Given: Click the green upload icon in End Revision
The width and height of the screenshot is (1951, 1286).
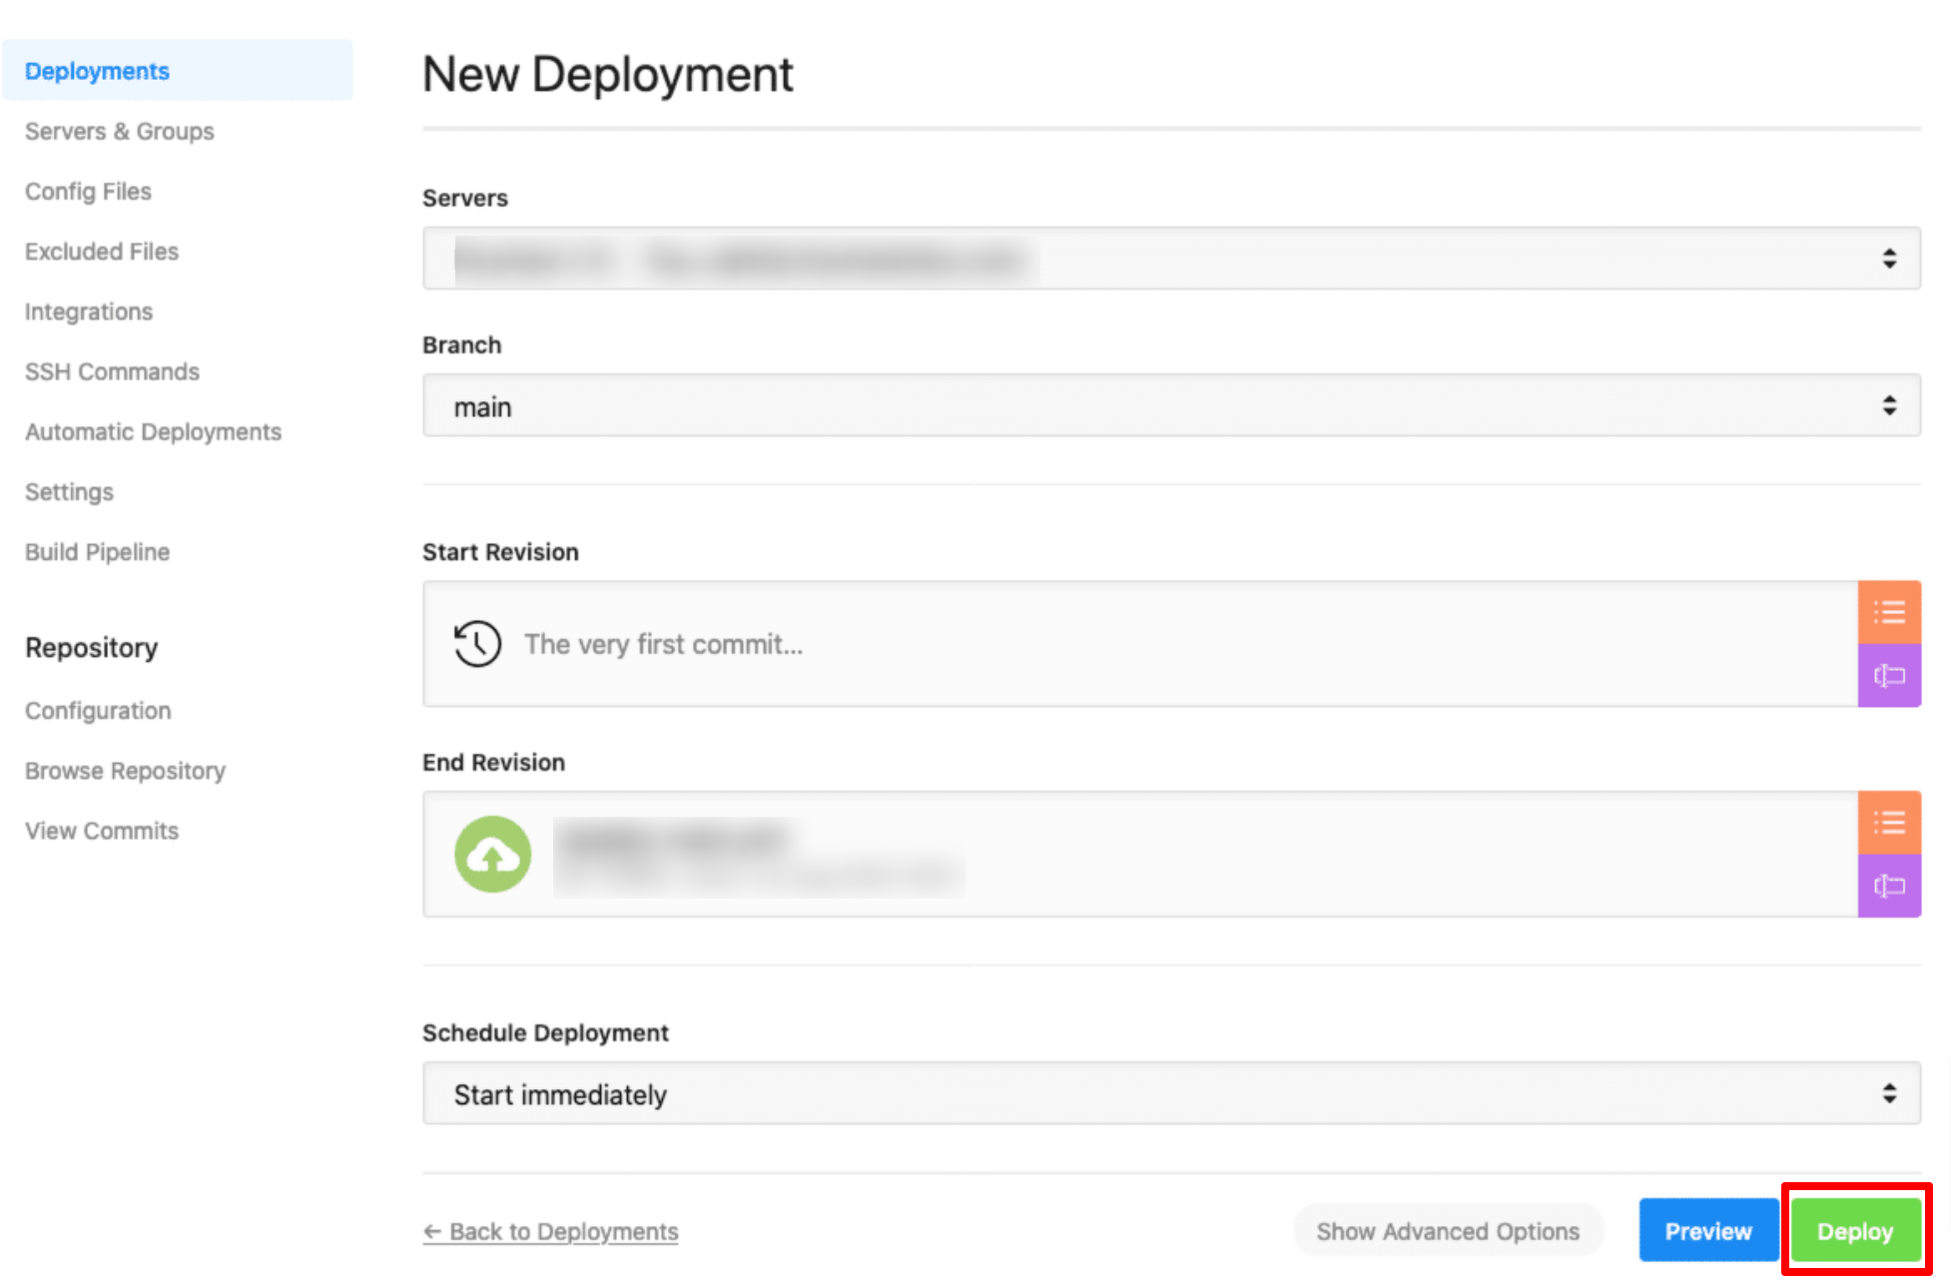Looking at the screenshot, I should (492, 855).
